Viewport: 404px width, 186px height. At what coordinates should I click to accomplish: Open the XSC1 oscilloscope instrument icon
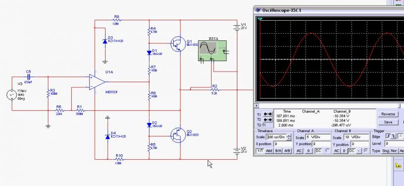(212, 50)
